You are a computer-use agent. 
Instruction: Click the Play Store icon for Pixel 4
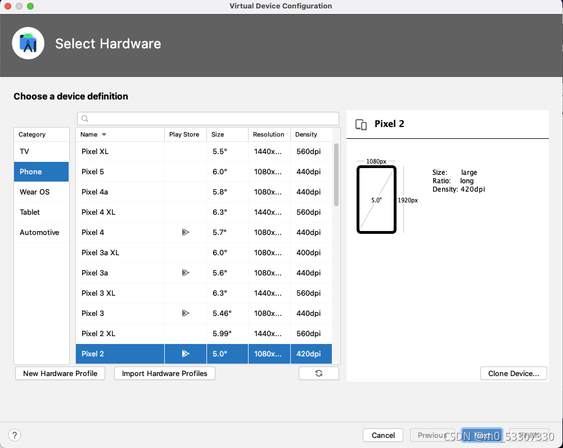pyautogui.click(x=185, y=232)
